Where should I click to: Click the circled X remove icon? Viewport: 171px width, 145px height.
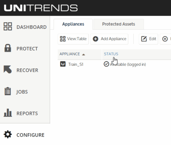[x=165, y=39]
